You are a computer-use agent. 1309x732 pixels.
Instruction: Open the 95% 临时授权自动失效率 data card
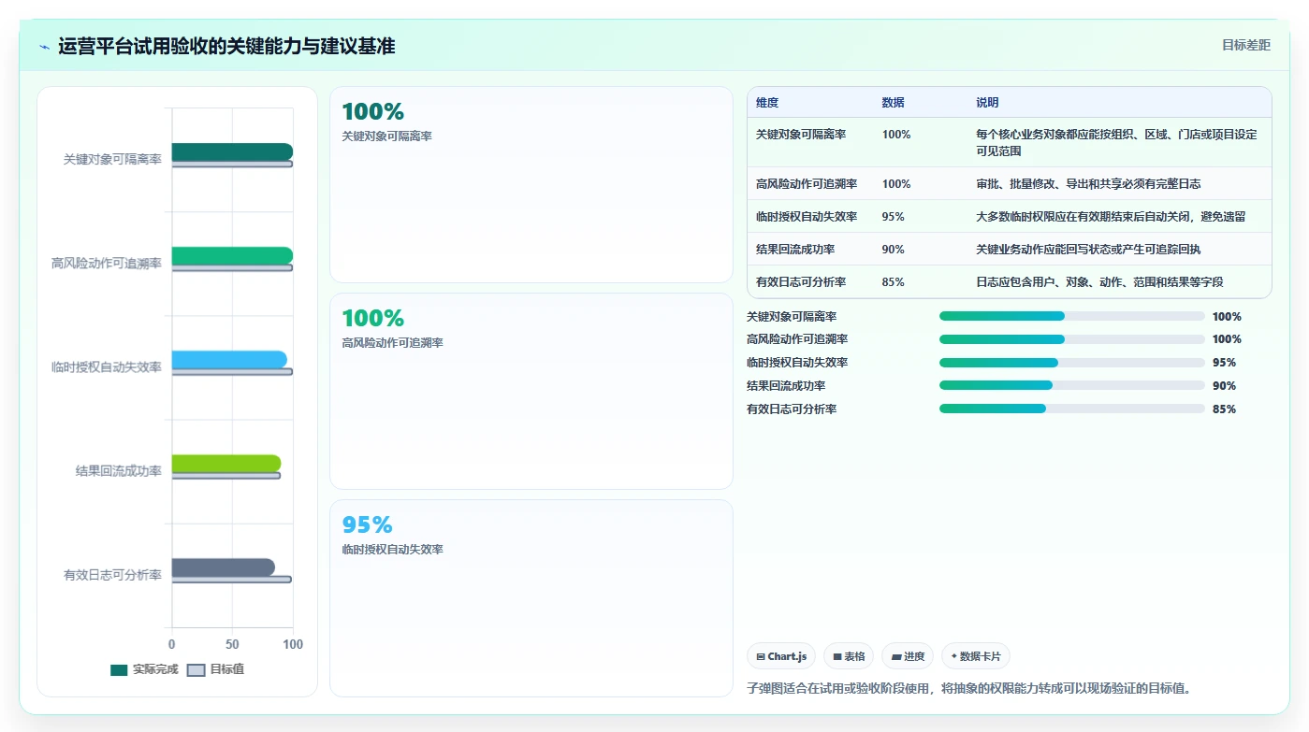531,597
